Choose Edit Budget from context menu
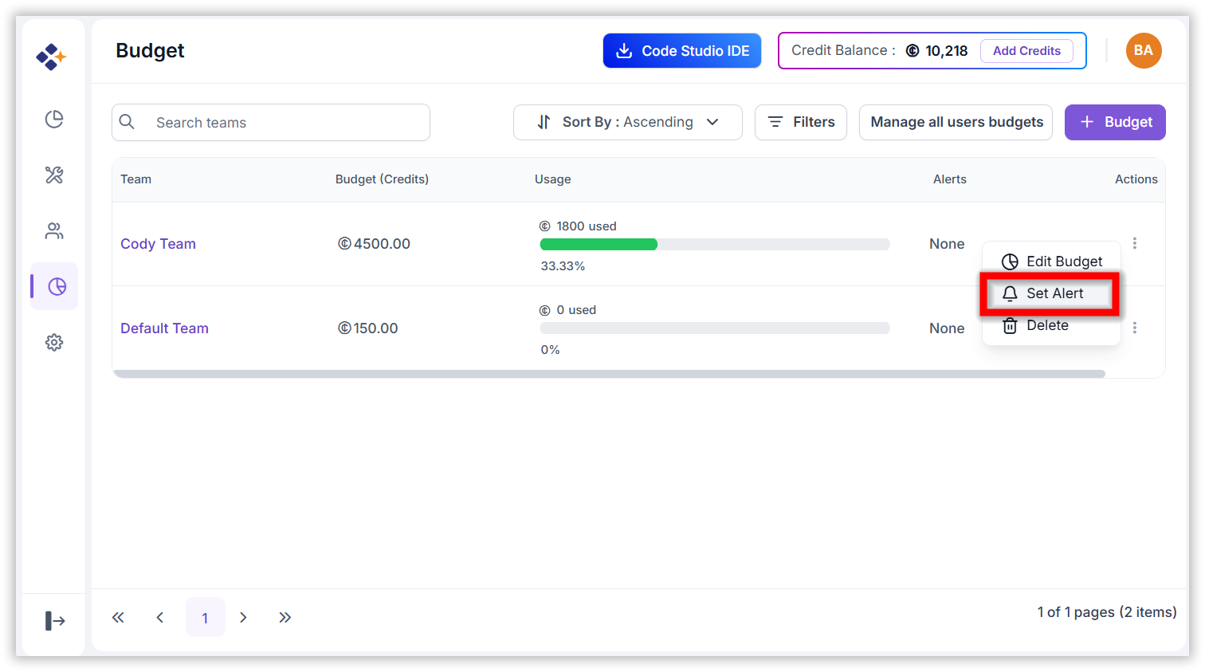Viewport: 1205px width, 672px height. tap(1052, 261)
